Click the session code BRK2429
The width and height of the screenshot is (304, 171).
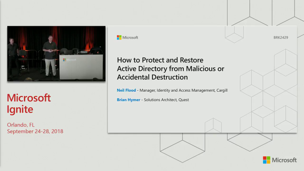[281, 38]
